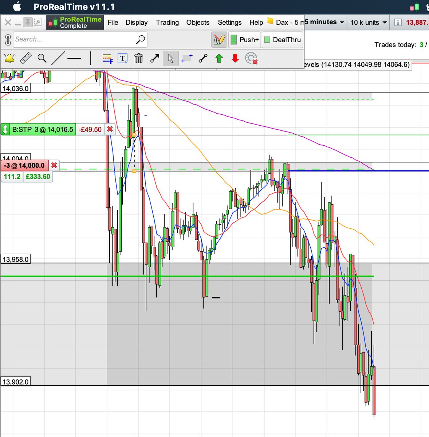The width and height of the screenshot is (429, 437).
Task: Cancel the B:STP order with red X
Action: tap(109, 129)
